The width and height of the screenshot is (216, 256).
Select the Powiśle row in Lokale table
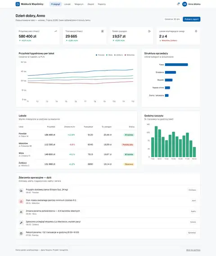[76, 135]
